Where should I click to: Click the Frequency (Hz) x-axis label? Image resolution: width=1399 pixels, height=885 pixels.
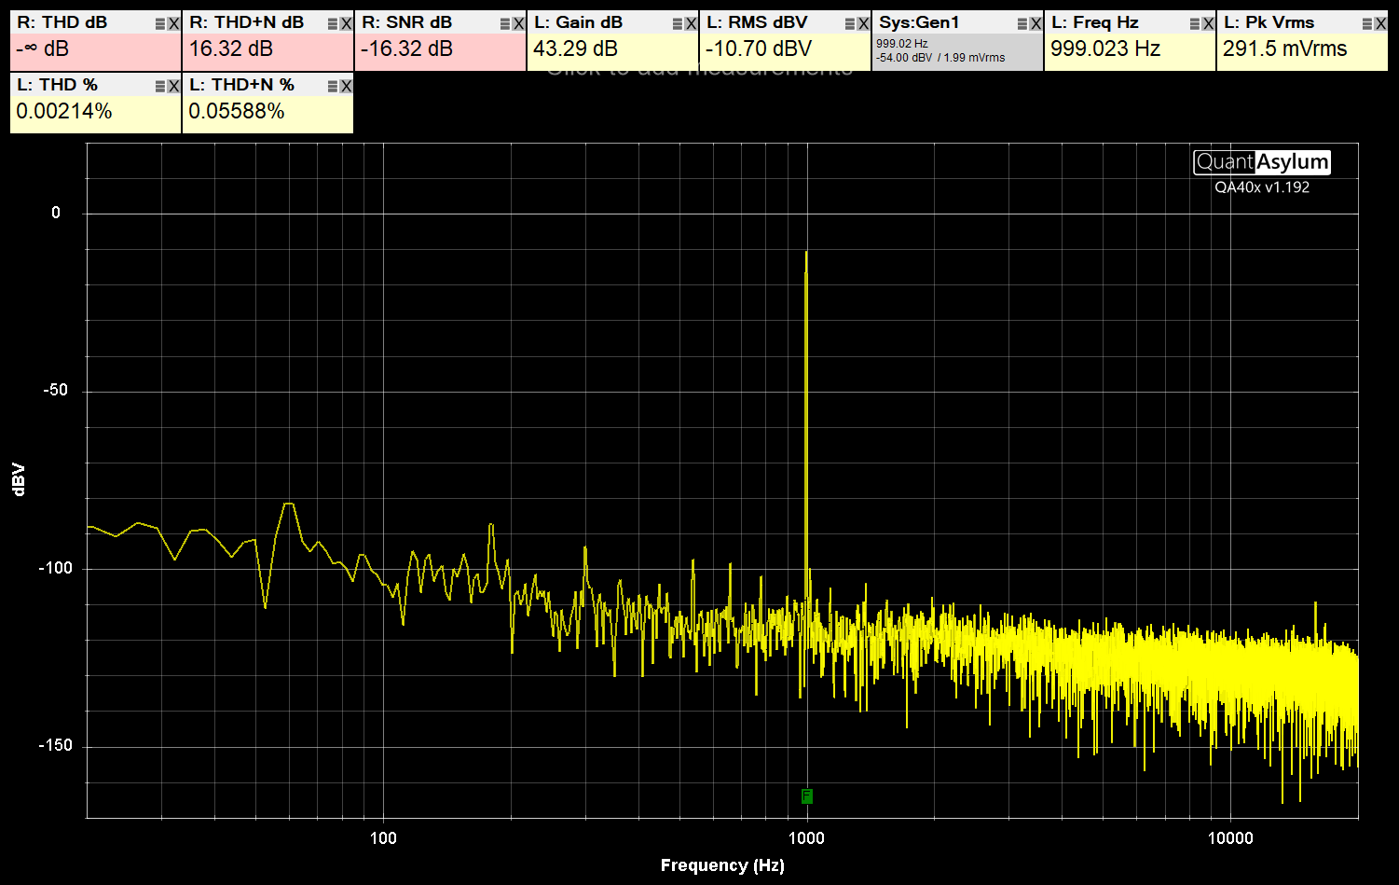tap(722, 865)
